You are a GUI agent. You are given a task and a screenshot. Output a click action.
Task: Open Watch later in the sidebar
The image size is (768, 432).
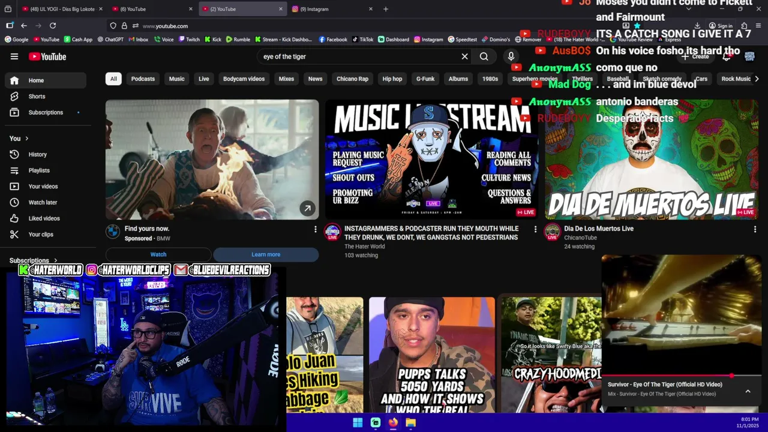(46, 202)
